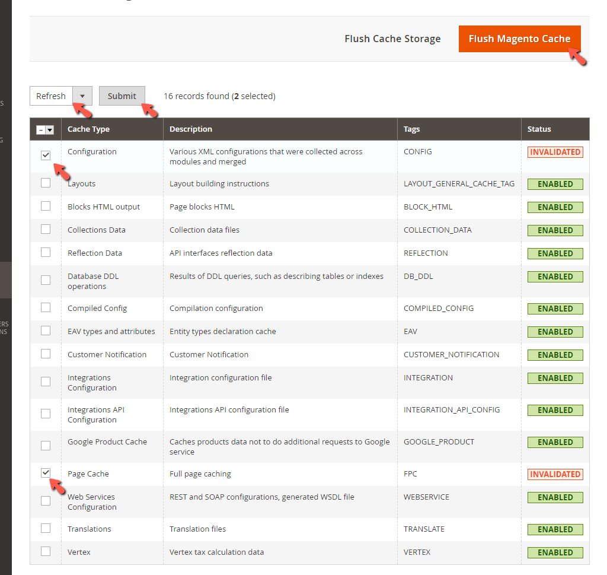Select the Vertex cache checkbox
The height and width of the screenshot is (575, 607).
click(x=46, y=551)
